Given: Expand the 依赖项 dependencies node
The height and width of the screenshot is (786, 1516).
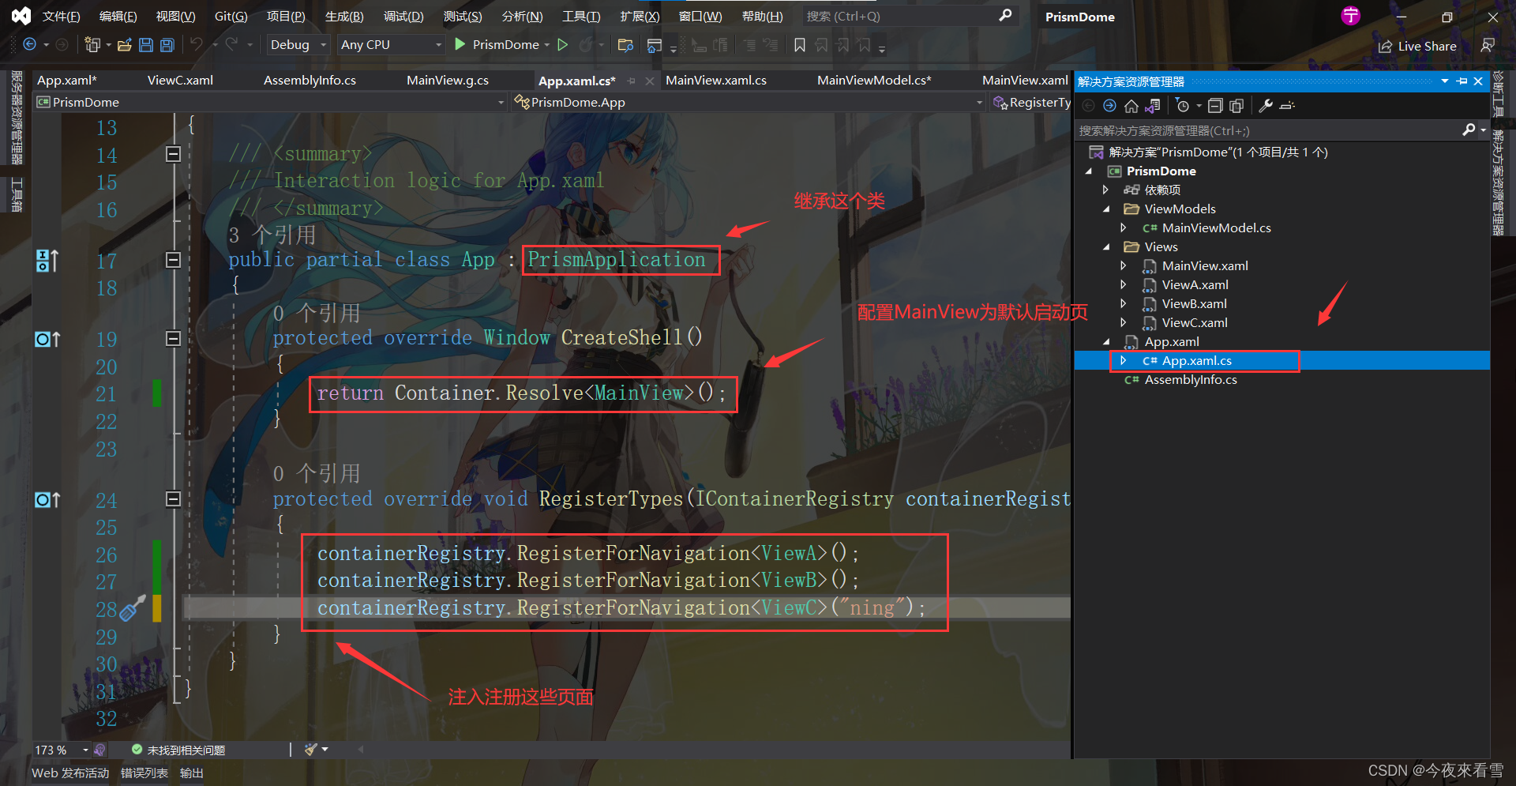Looking at the screenshot, I should coord(1106,190).
